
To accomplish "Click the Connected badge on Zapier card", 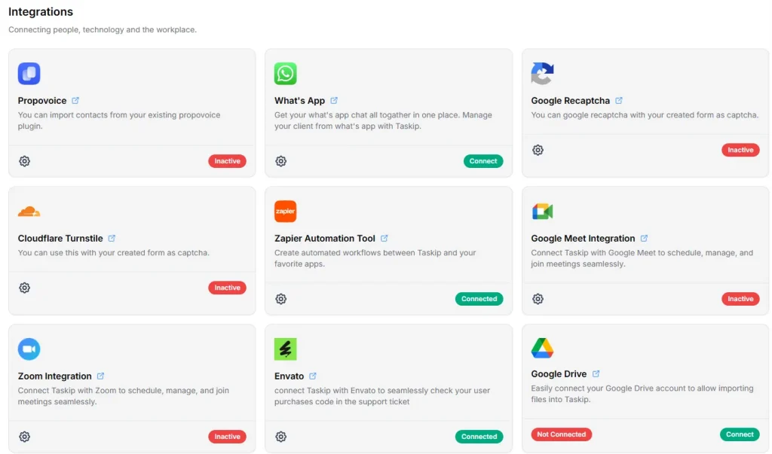I will (x=479, y=299).
